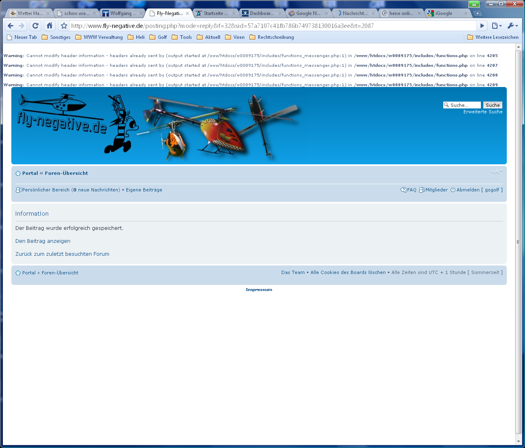This screenshot has height=448, width=525.
Task: Click the font size change icon
Action: pos(497,172)
